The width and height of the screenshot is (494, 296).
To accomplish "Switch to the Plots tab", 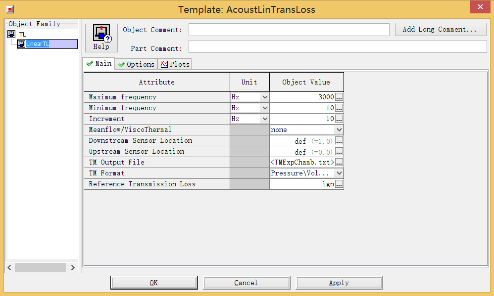I will [x=175, y=64].
